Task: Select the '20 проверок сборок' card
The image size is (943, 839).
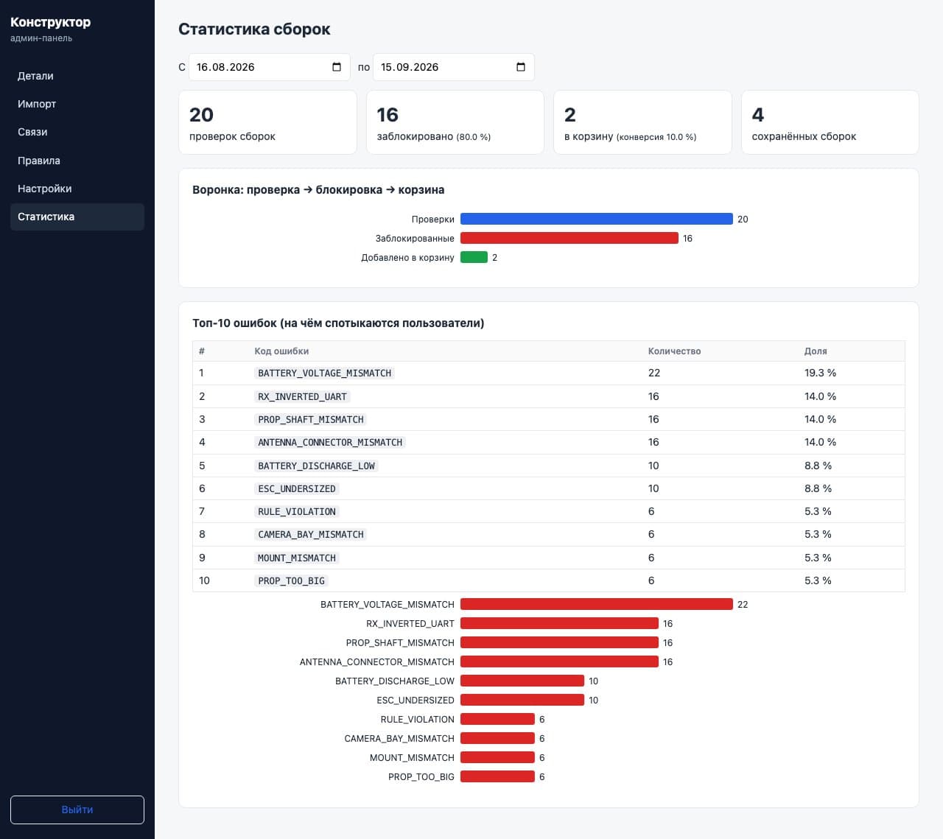Action: (267, 122)
